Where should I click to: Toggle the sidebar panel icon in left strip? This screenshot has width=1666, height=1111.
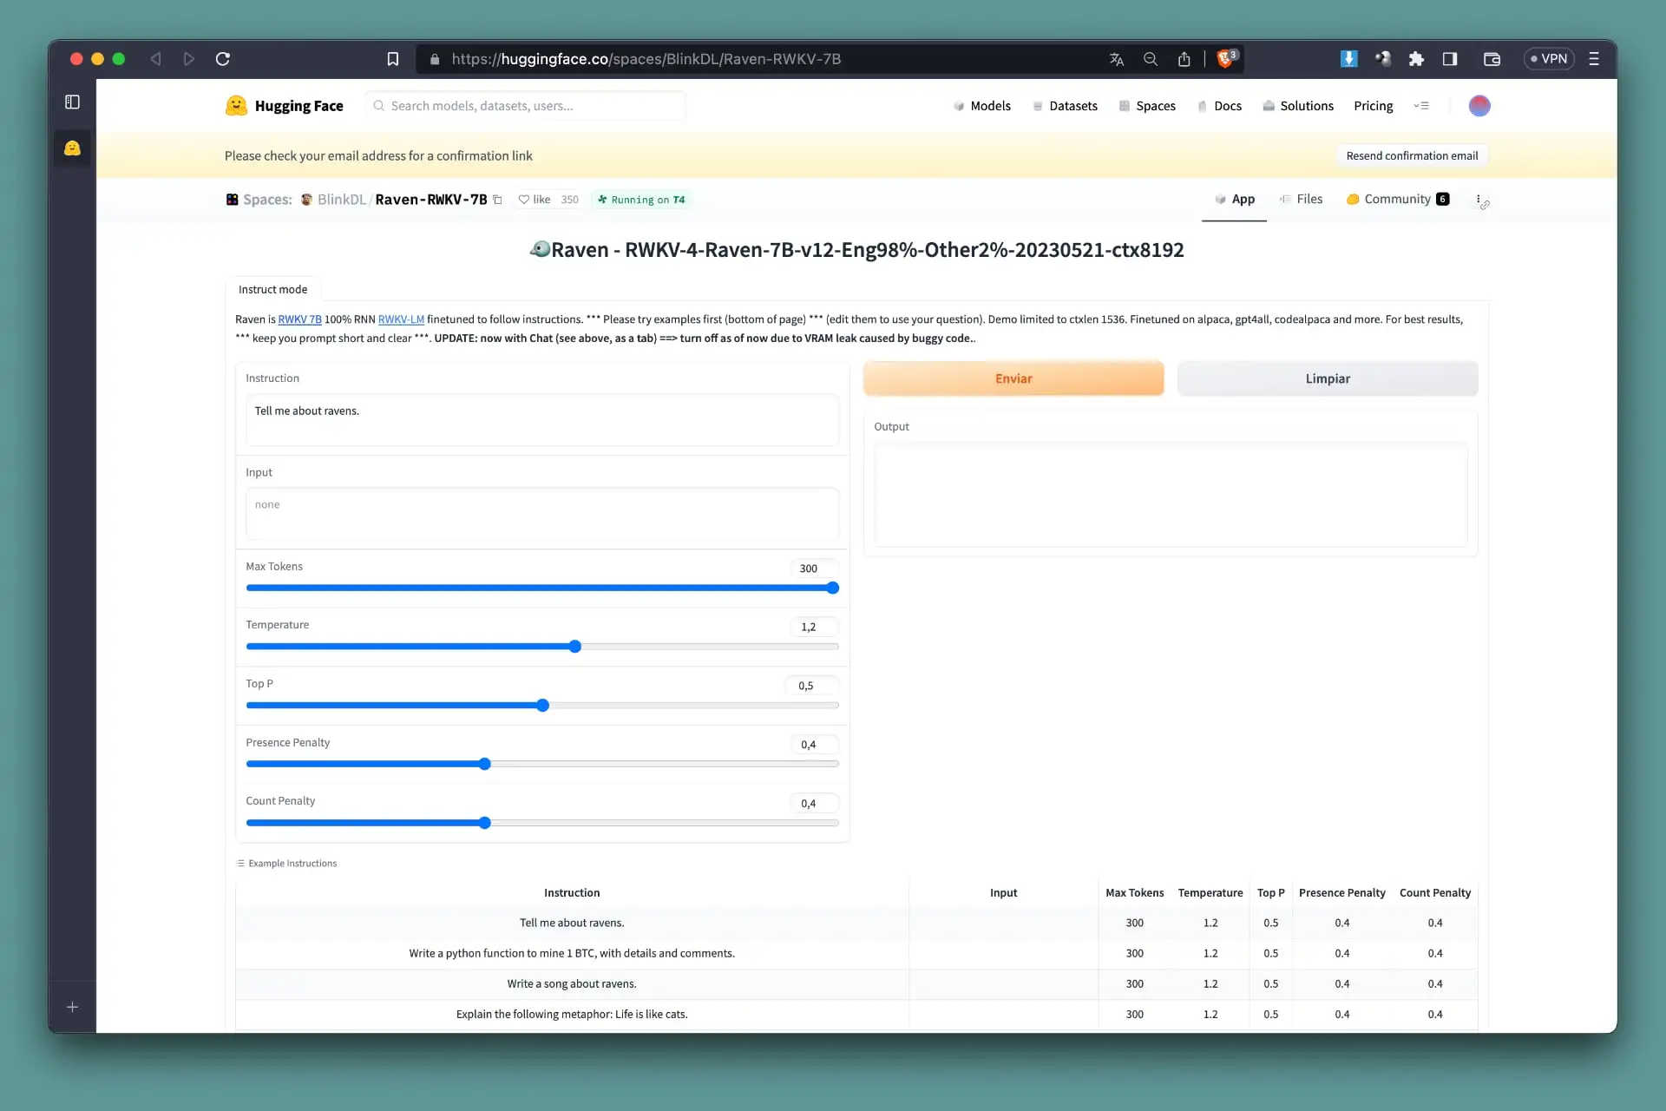pos(72,102)
